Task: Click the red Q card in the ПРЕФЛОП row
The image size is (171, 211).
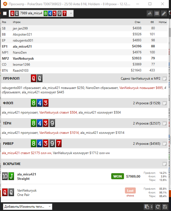Action: tap(34, 78)
